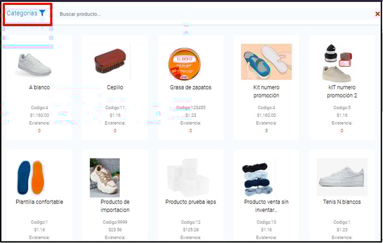Choose the Tenis N blancos sneaker image

[342, 177]
